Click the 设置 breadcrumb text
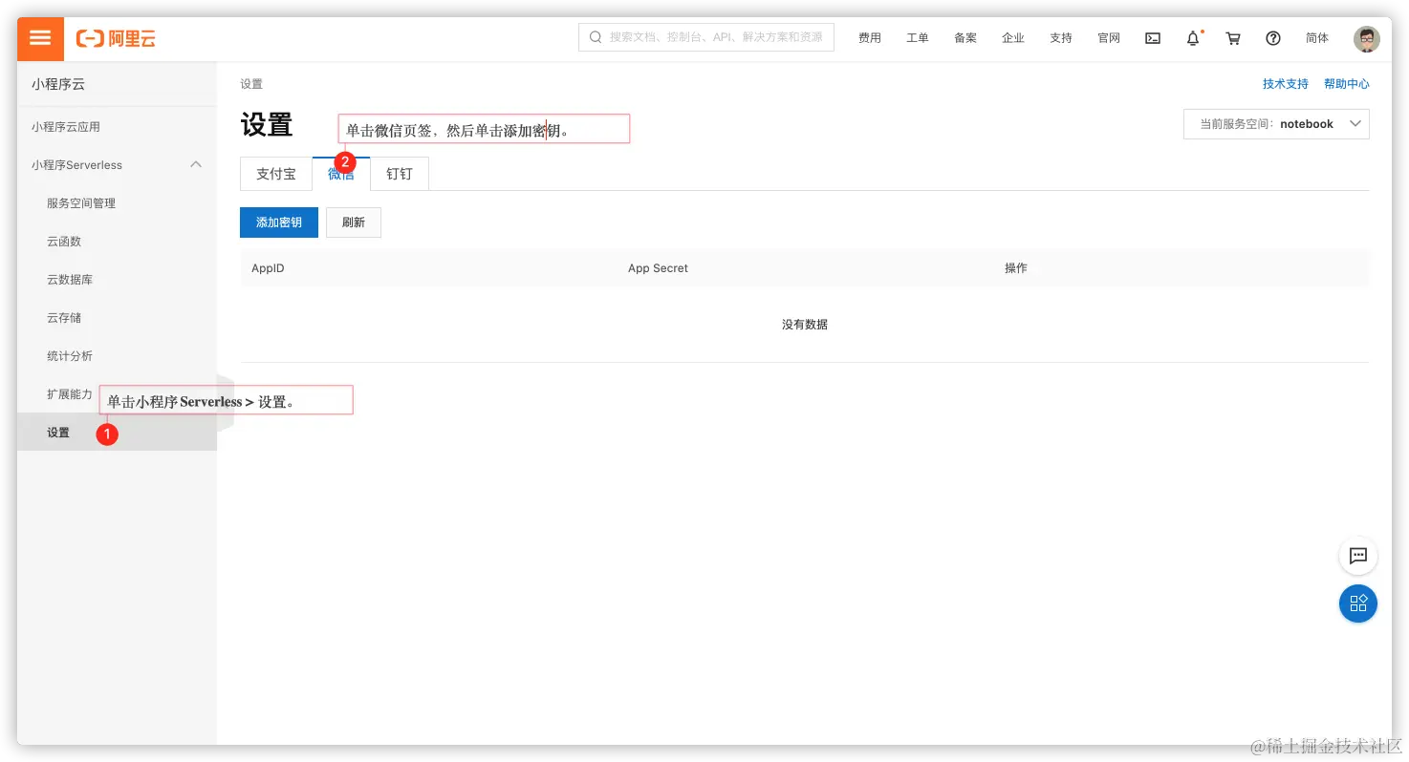This screenshot has height=762, width=1409. tap(251, 84)
